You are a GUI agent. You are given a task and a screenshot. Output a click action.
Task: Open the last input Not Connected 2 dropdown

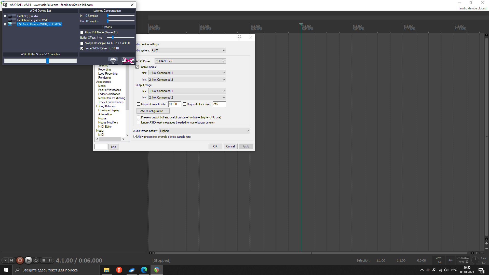click(x=187, y=80)
